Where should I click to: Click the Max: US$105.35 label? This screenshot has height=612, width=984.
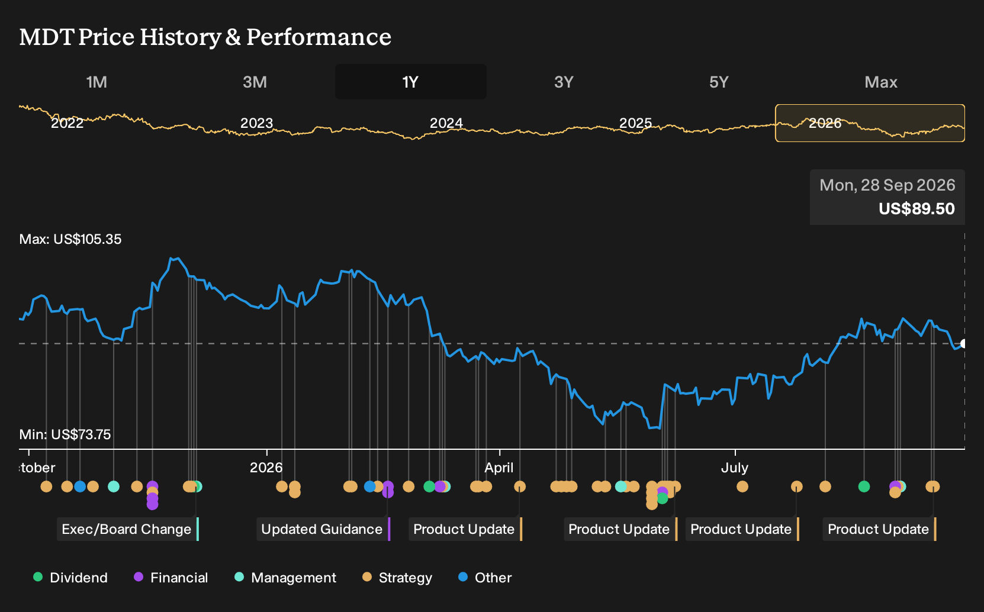pyautogui.click(x=70, y=239)
